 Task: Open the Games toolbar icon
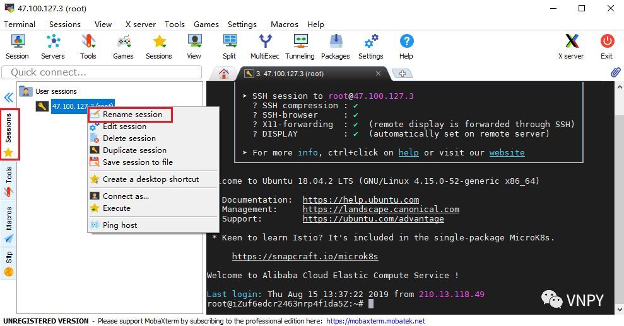click(x=124, y=47)
